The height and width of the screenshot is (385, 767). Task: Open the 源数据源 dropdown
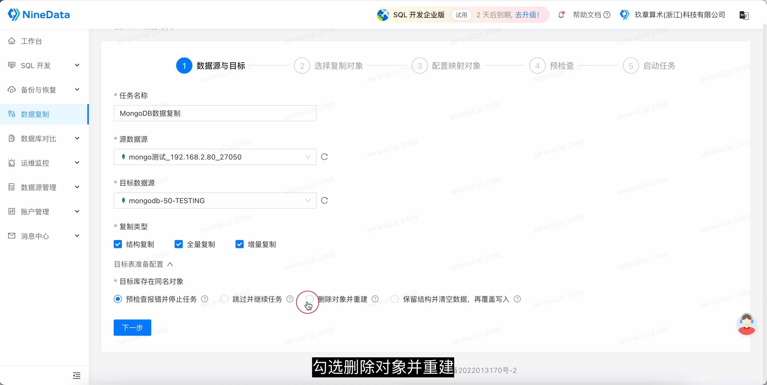[215, 157]
